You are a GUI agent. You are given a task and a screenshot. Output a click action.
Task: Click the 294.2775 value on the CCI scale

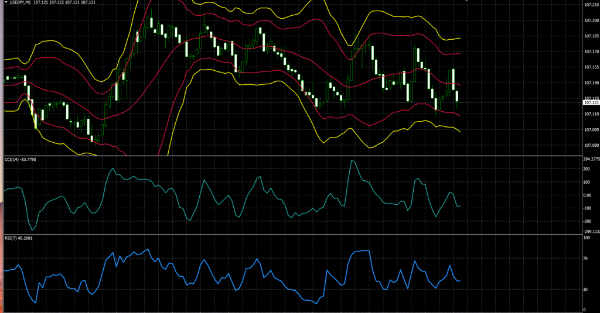click(x=592, y=159)
